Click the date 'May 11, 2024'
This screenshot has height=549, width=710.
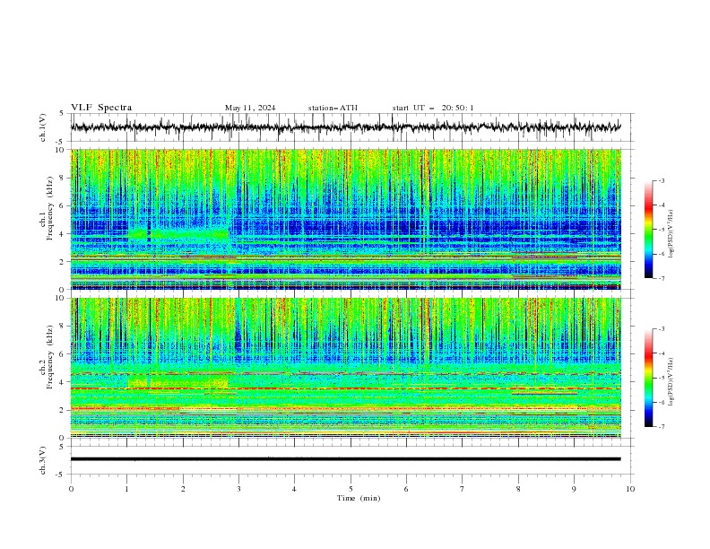(x=250, y=108)
